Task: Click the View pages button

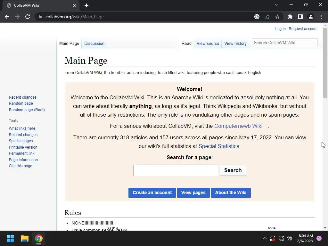Action: point(193,193)
